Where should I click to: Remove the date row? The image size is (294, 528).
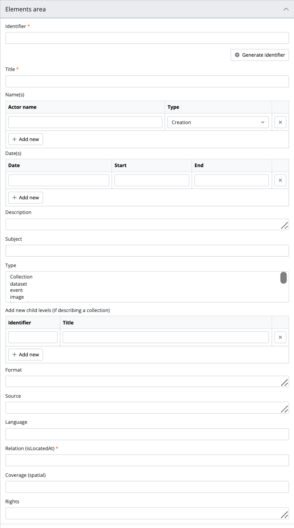280,180
